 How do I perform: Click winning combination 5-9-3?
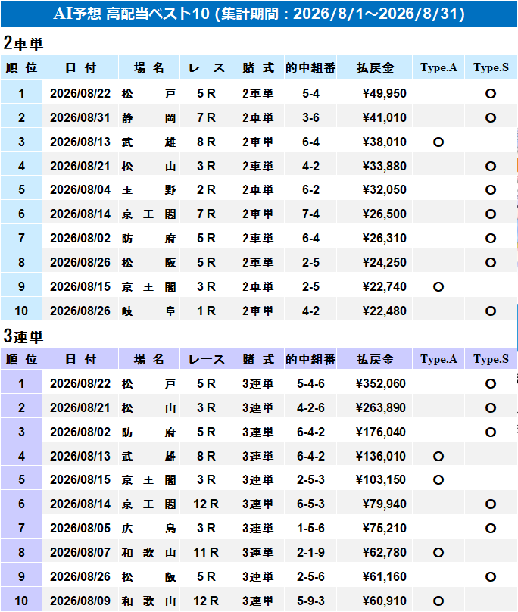(x=310, y=601)
